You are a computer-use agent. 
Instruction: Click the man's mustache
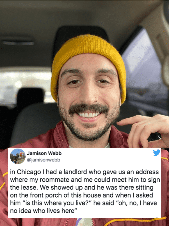point(88,109)
